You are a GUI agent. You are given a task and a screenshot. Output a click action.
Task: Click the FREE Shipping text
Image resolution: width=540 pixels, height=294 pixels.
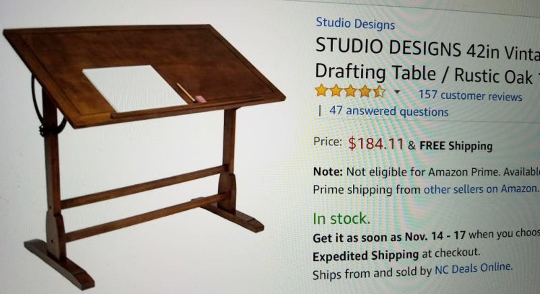[x=456, y=146]
